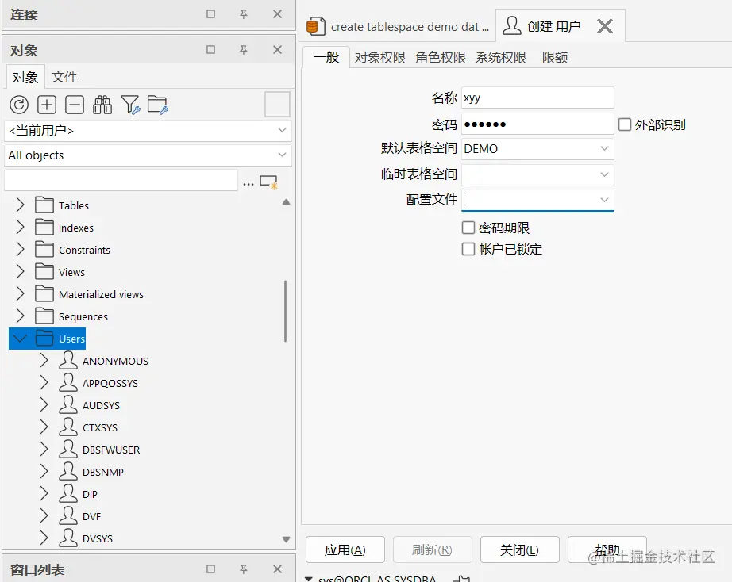This screenshot has height=582, width=732.
Task: Close the 创建 用户 tab
Action: click(605, 26)
